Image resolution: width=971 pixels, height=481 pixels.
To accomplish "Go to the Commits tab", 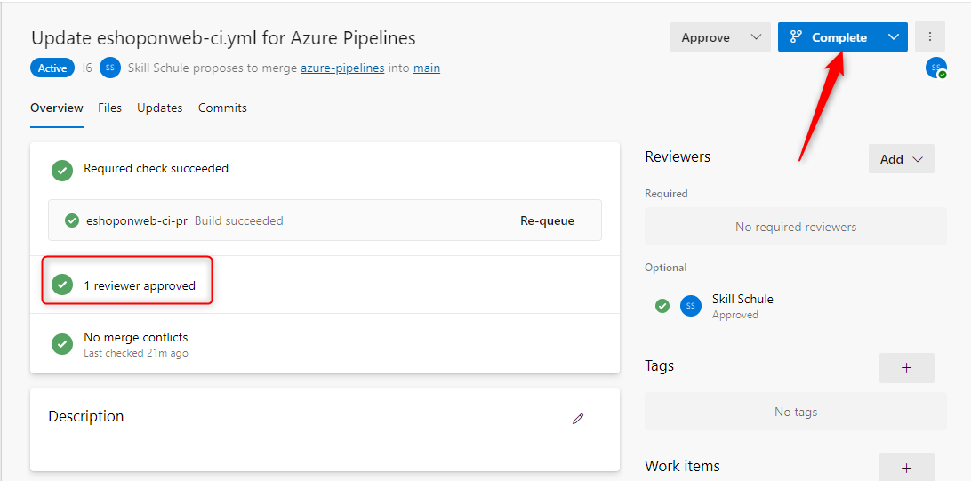I will point(222,108).
